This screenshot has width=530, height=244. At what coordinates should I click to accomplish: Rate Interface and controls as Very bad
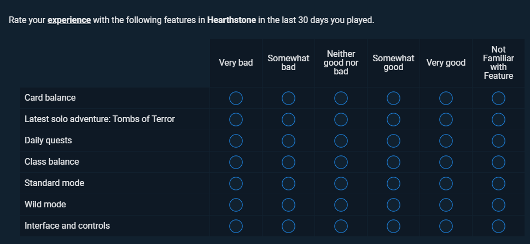[x=236, y=226]
